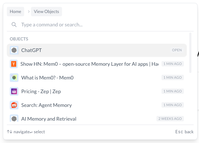Screen dimensions: 199x143
Task: Open Pricing - Zep | Zep item
Action: coord(97,91)
